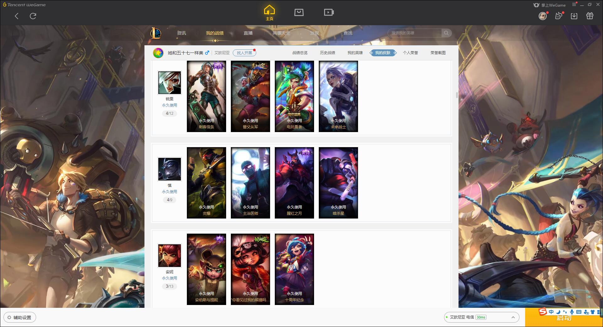Switch to 荣誉截图 sub-tab
603x327 pixels.
click(438, 53)
